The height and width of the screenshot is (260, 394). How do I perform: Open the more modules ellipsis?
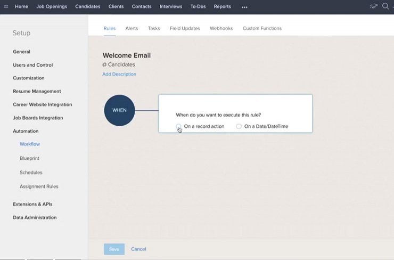(x=244, y=7)
